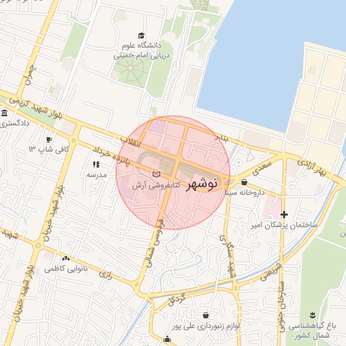346x346 pixels.
Task: Select the bakery icon above نانوایی کاظمی
Action: tap(66, 258)
